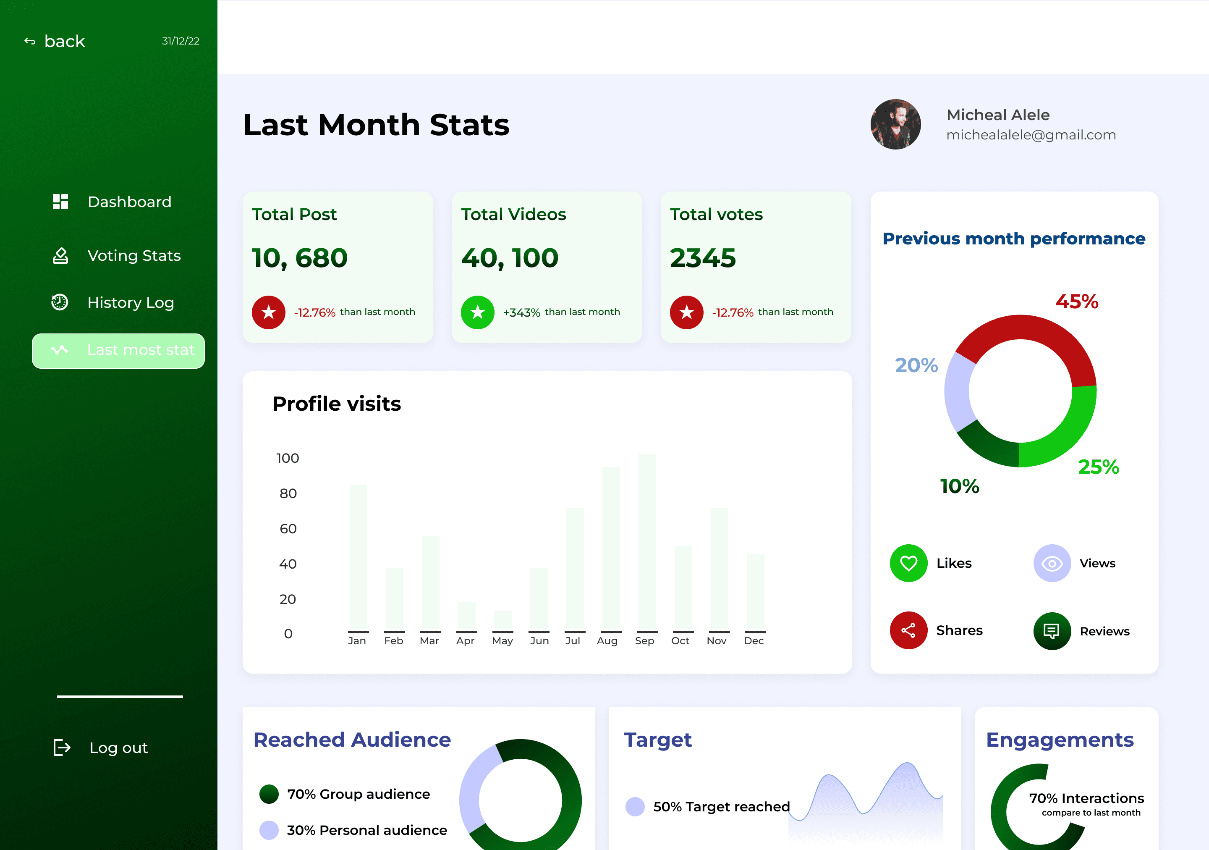Click the Dashboard grid icon
1209x850 pixels.
[x=60, y=202]
